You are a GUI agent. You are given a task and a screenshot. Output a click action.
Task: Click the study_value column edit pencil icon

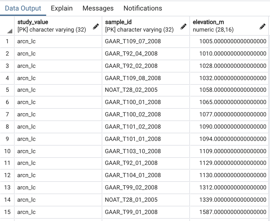(x=96, y=27)
